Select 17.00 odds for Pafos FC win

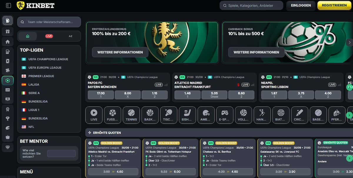click(101, 95)
